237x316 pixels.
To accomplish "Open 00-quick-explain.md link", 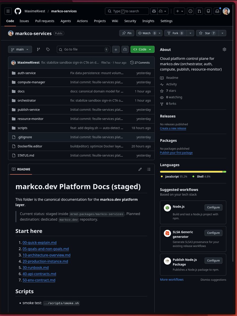I will pos(40,243).
